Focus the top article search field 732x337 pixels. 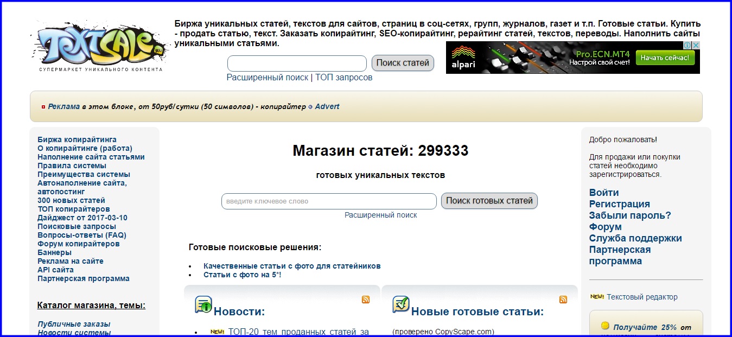297,63
